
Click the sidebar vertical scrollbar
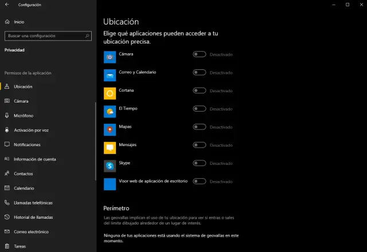coord(96,140)
